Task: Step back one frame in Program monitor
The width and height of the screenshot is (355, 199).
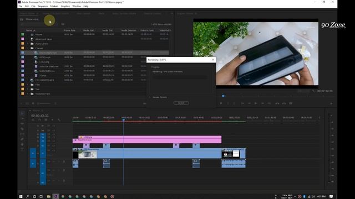Action: [x=249, y=103]
